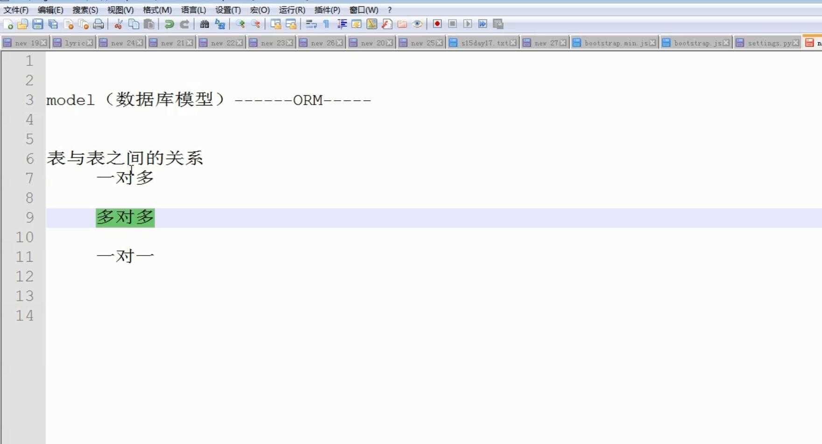Screen dimensions: 822x444
Task: Open the 设置(T) menu
Action: click(x=228, y=10)
